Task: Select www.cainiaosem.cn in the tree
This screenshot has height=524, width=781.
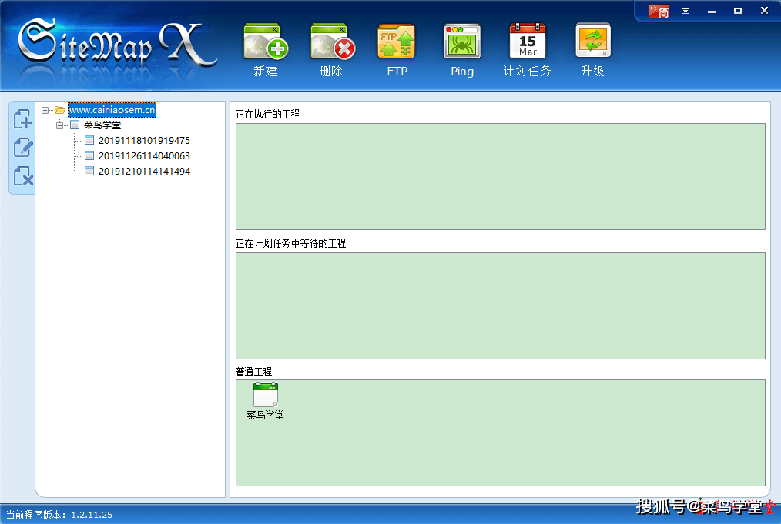Action: (x=112, y=110)
